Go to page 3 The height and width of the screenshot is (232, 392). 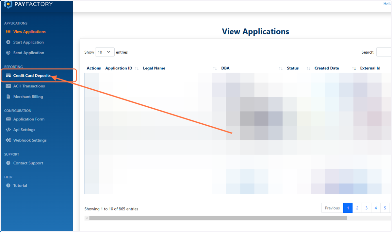pyautogui.click(x=367, y=208)
